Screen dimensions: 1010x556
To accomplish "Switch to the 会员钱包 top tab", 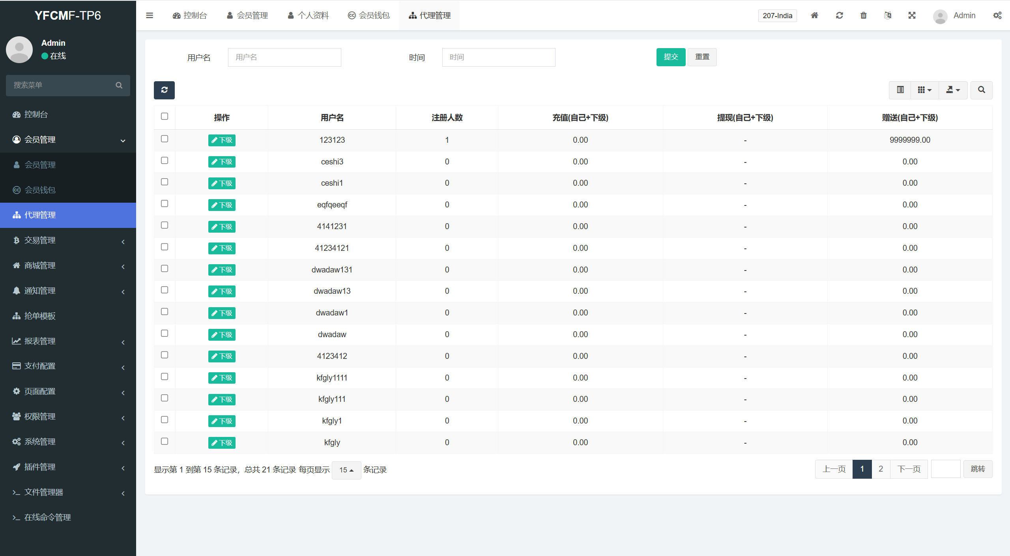I will pos(369,15).
